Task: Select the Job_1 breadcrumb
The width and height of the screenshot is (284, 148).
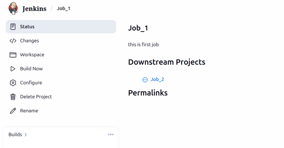Action: point(63,8)
